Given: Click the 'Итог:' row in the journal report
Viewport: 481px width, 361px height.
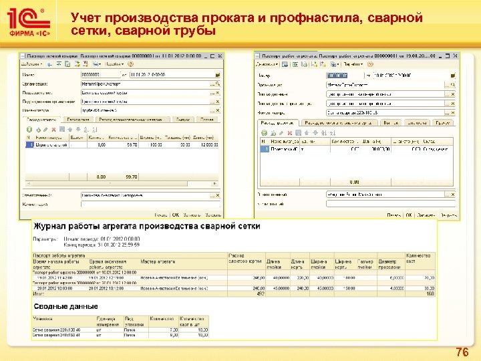Looking at the screenshot, I should click(234, 293).
